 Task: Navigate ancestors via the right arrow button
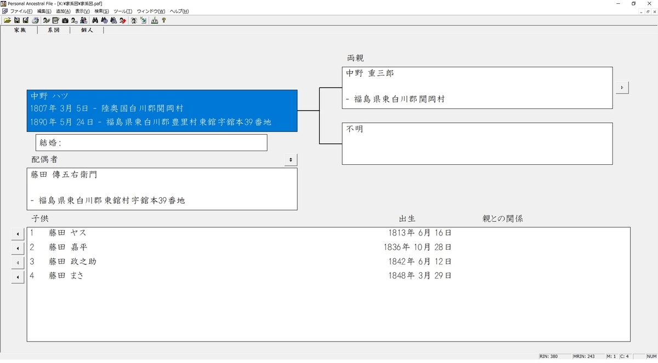coord(622,87)
